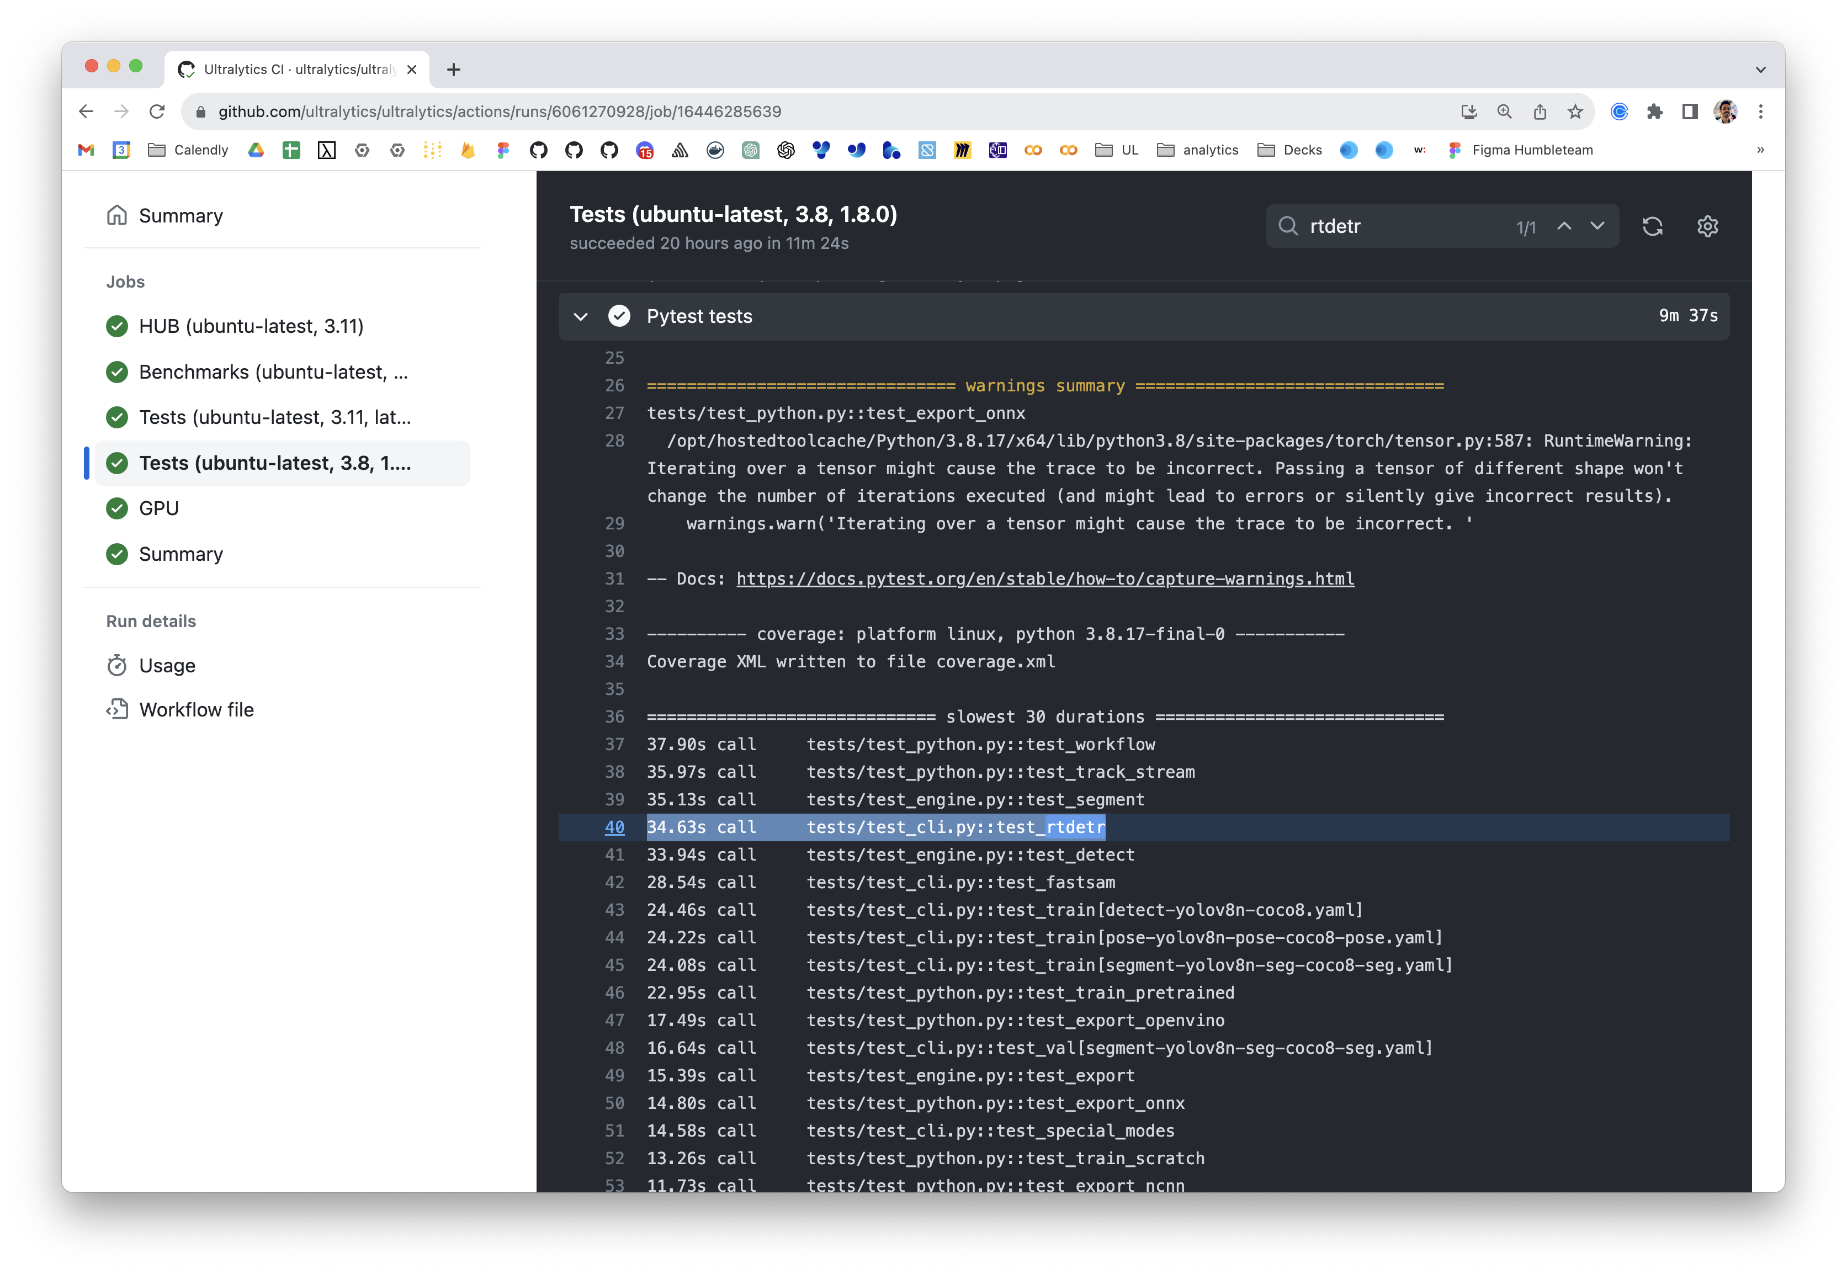Reveal hidden bookmarks via the double-chevron

click(1760, 150)
